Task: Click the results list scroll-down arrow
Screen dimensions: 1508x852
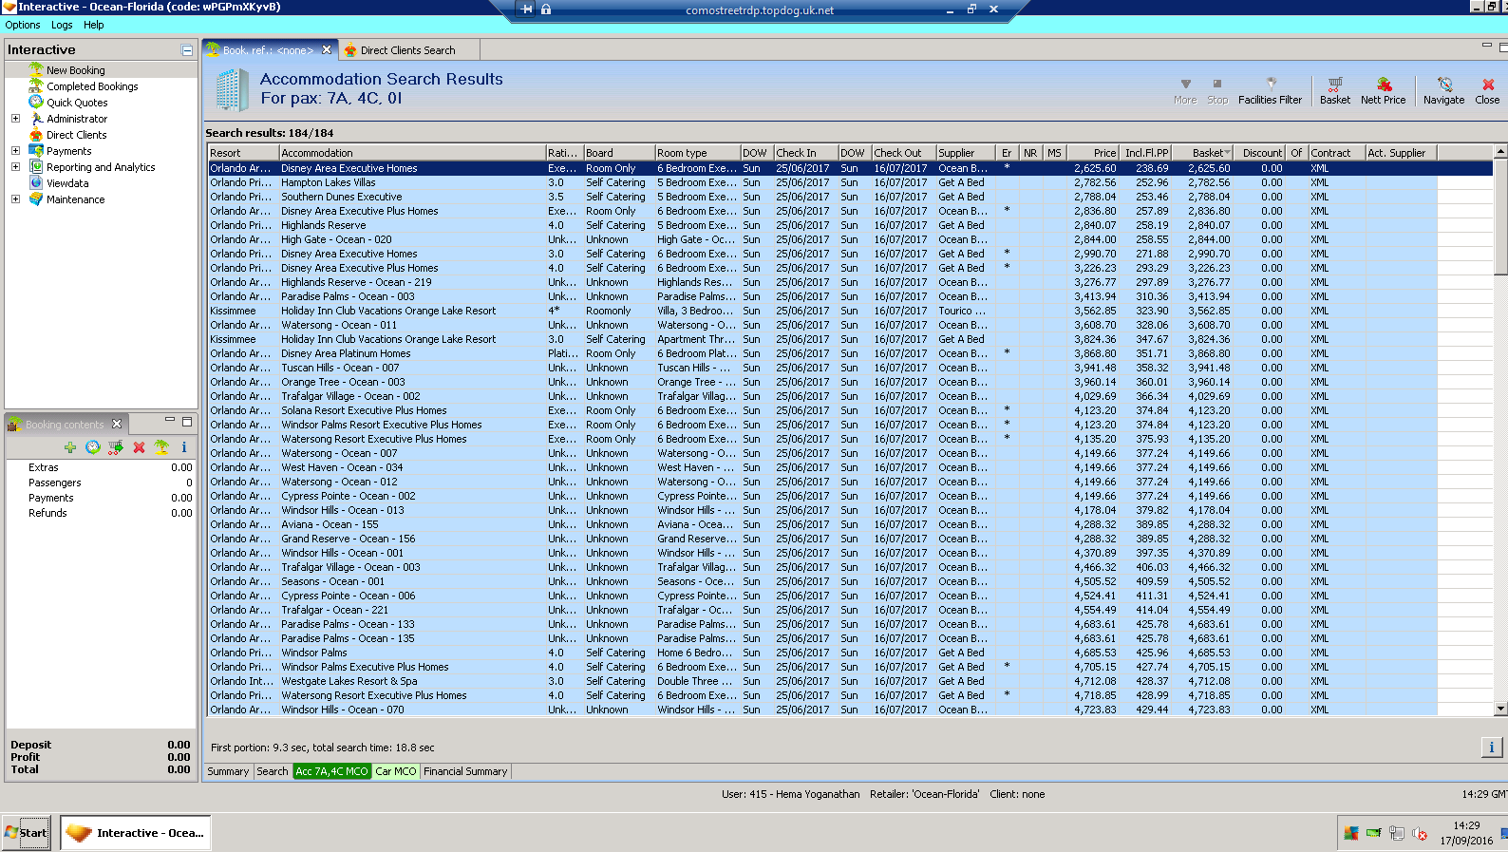Action: pos(1500,709)
